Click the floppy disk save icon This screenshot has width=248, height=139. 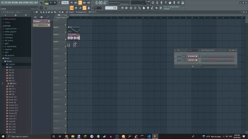[x=170, y=3]
